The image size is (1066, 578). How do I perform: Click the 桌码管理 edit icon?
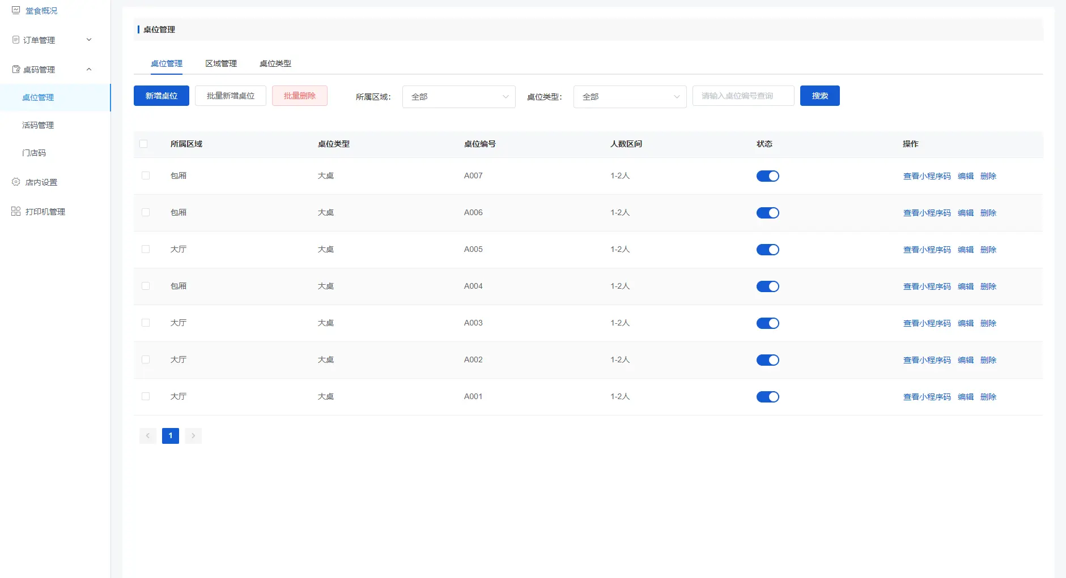16,69
